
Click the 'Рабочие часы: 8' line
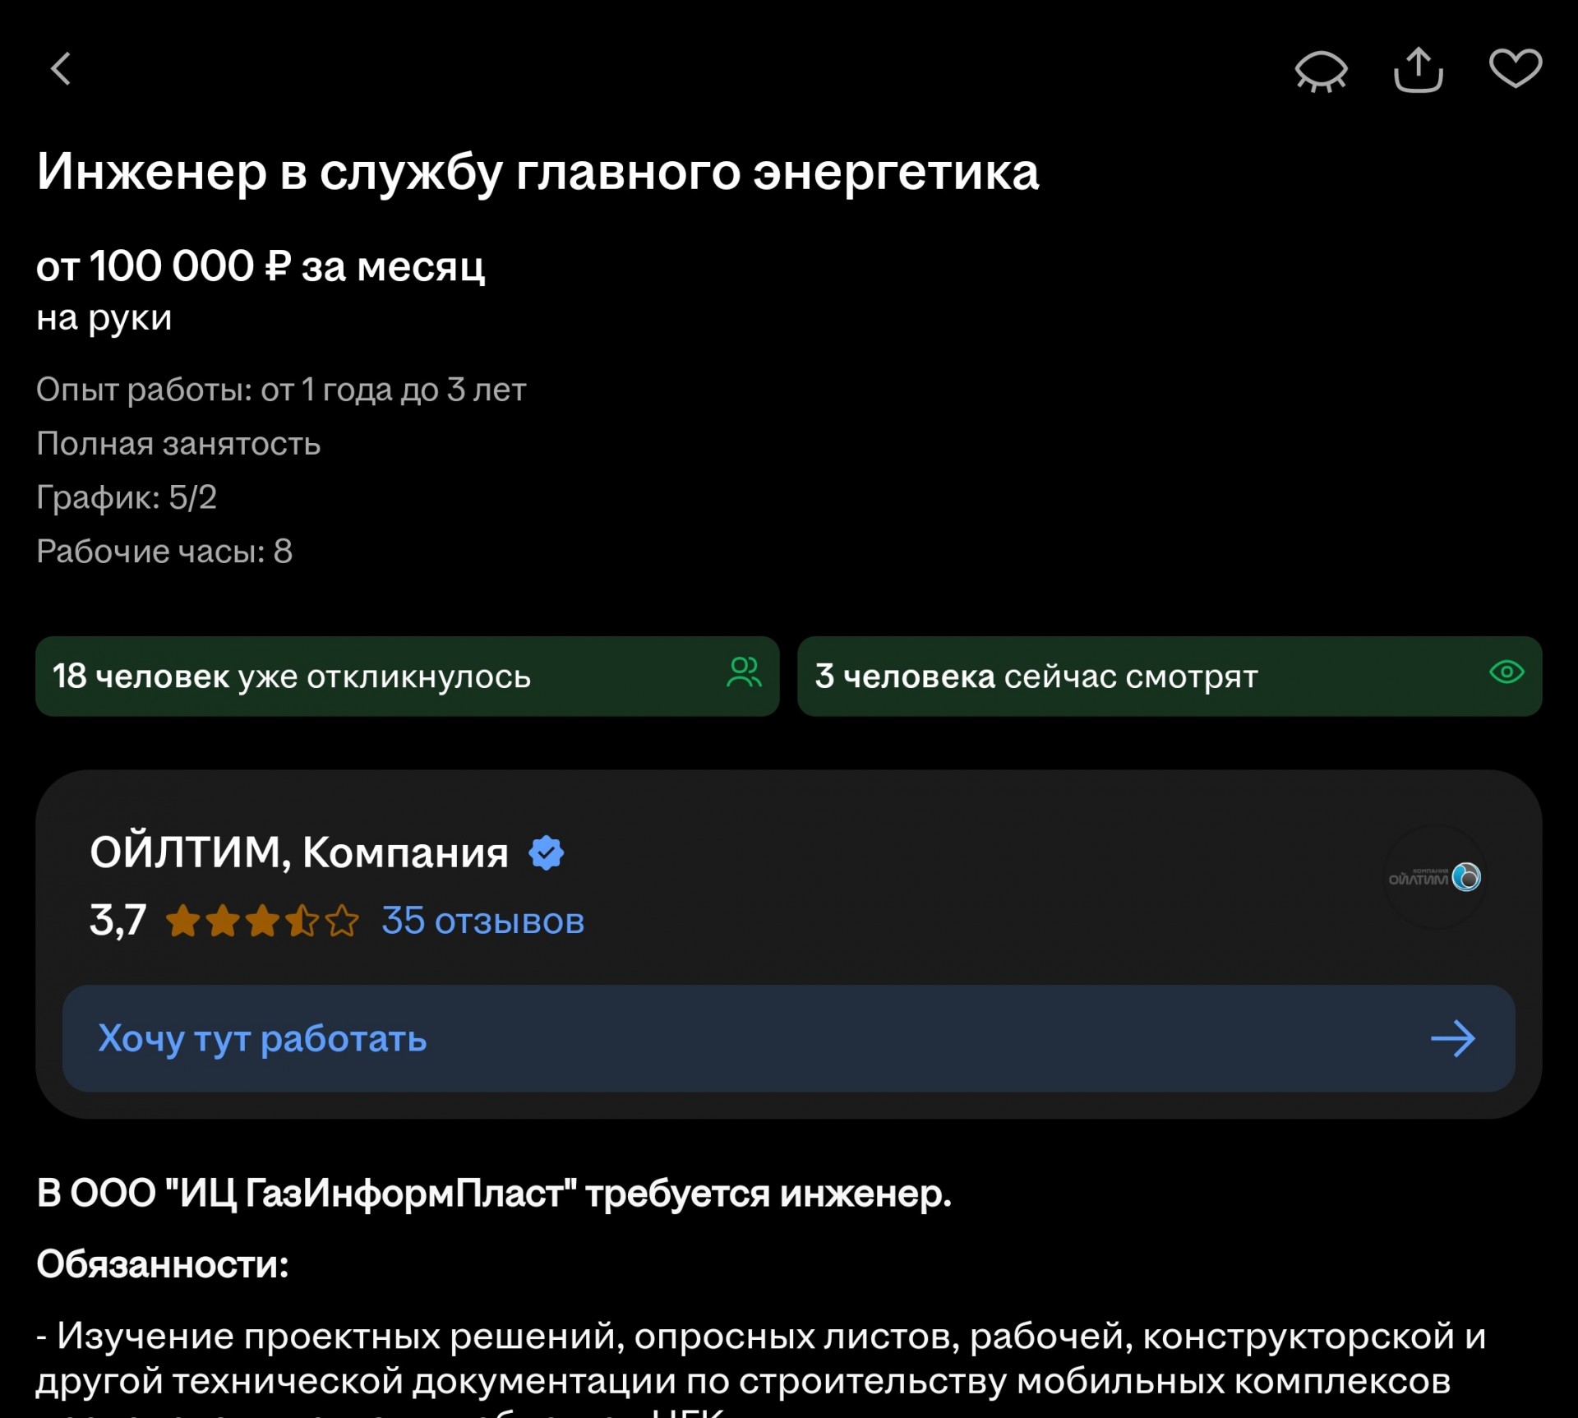click(x=164, y=551)
